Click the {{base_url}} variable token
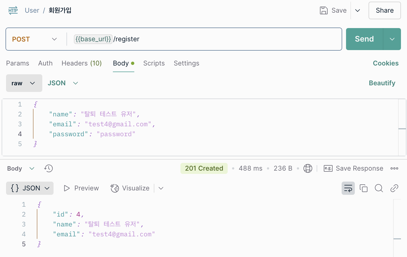Screen dimensions: 407x257 (93, 39)
